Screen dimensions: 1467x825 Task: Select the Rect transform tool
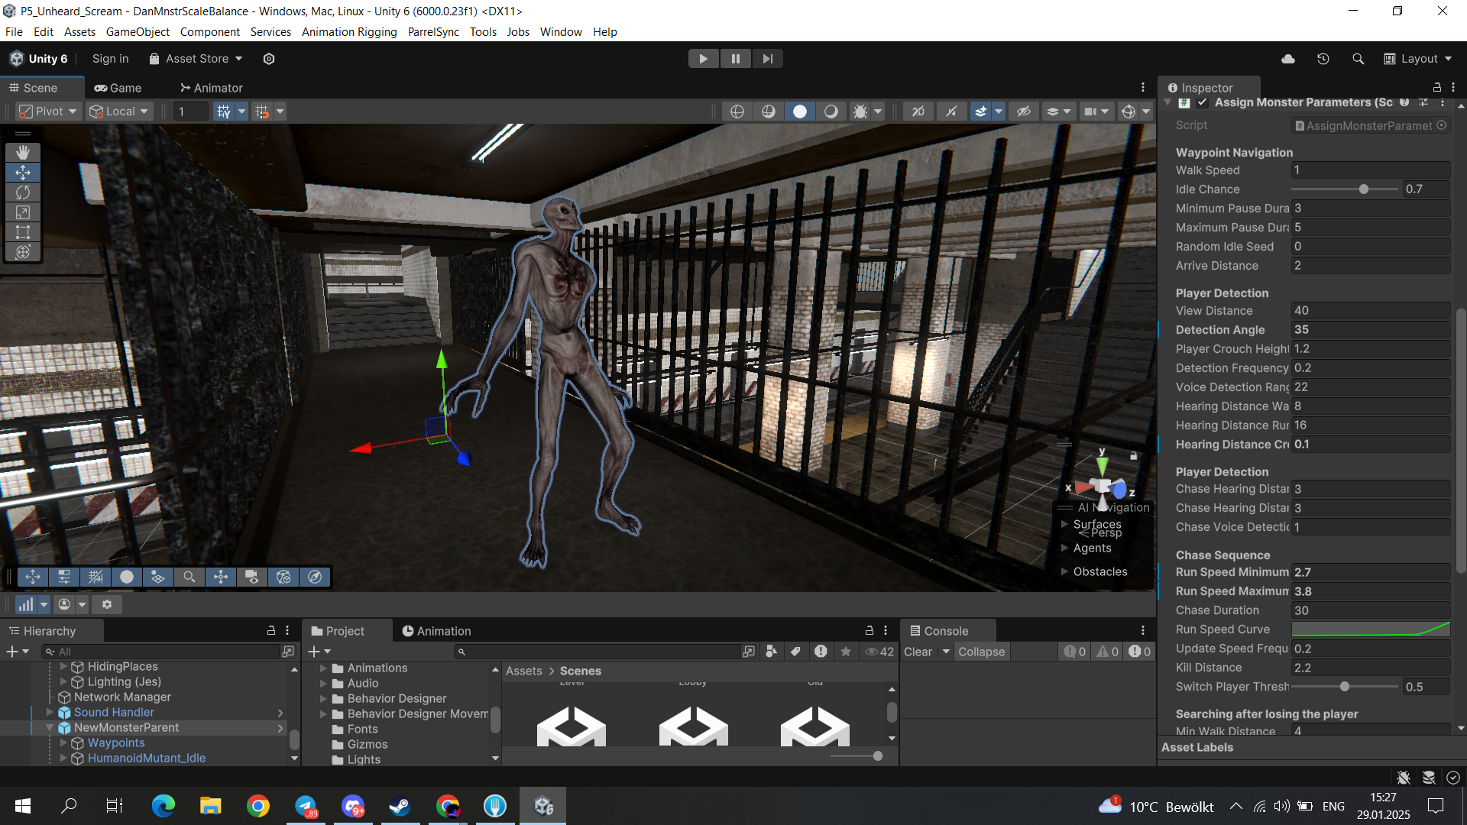(x=23, y=232)
